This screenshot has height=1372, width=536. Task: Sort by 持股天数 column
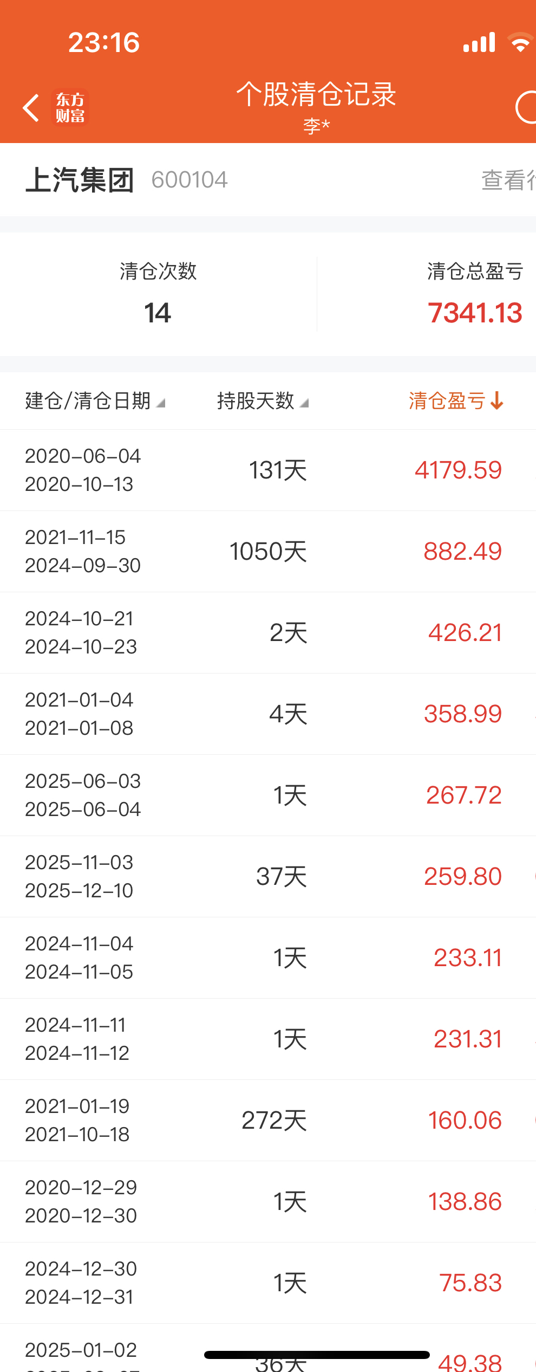(x=263, y=401)
